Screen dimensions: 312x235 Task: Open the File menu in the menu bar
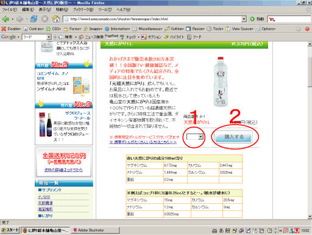(x=10, y=10)
